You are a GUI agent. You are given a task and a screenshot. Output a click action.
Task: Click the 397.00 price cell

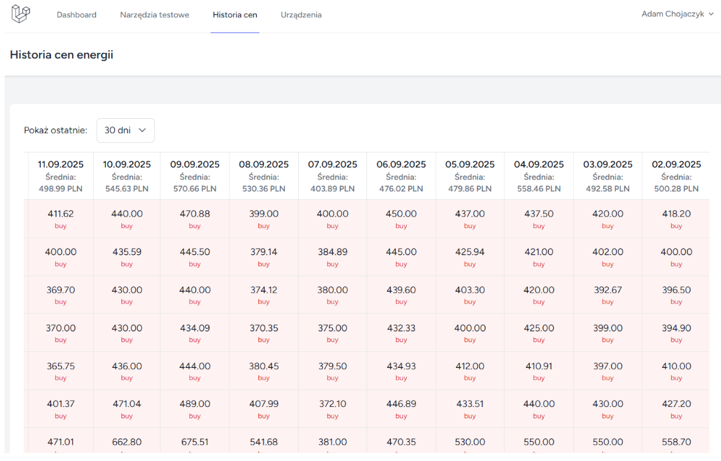608,371
